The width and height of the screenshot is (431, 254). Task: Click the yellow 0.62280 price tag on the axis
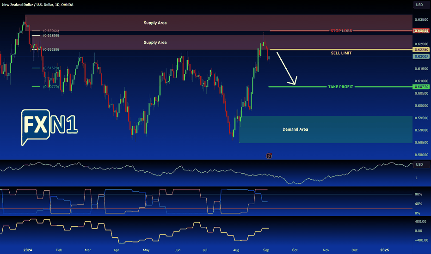click(x=421, y=50)
